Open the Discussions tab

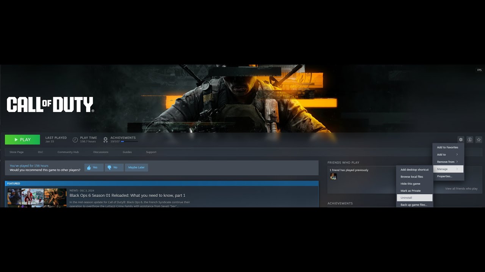click(101, 152)
